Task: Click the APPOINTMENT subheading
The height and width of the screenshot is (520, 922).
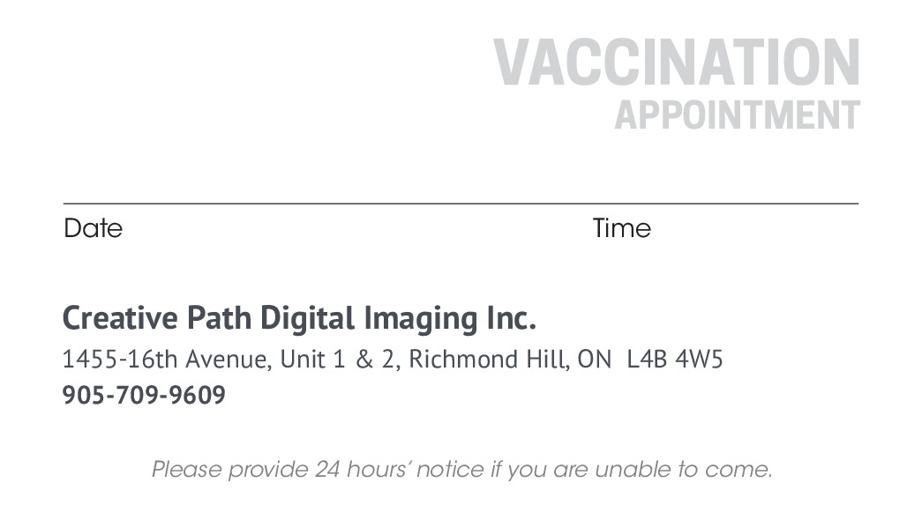Action: 737,115
